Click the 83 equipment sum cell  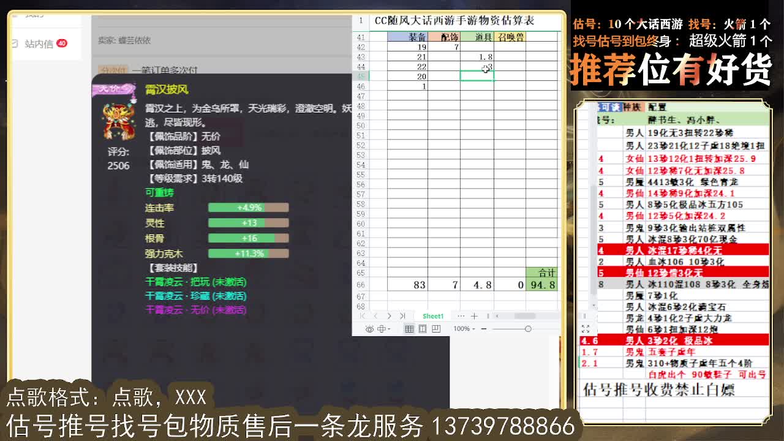(407, 285)
